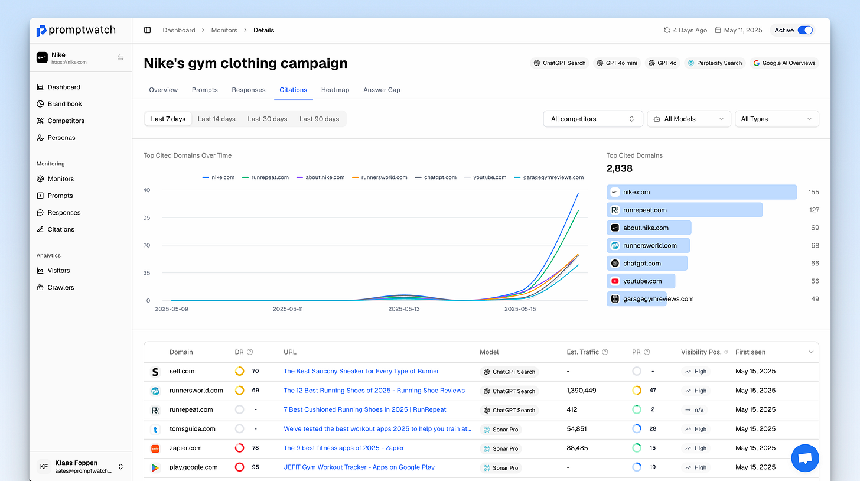Open the All Models dropdown
The image size is (860, 481).
pyautogui.click(x=689, y=119)
